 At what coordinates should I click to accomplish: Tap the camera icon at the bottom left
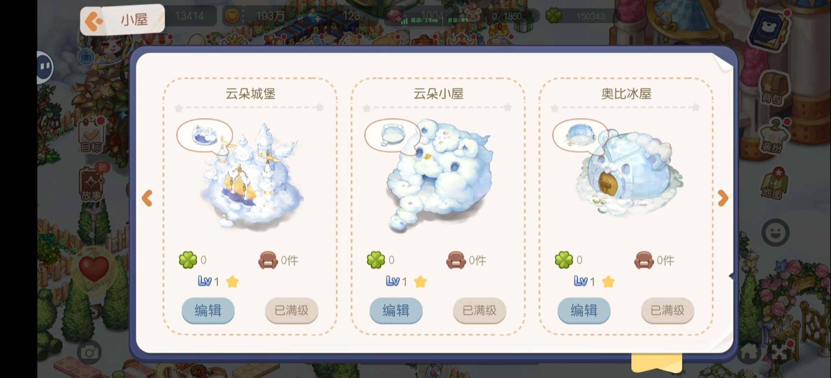(x=89, y=352)
